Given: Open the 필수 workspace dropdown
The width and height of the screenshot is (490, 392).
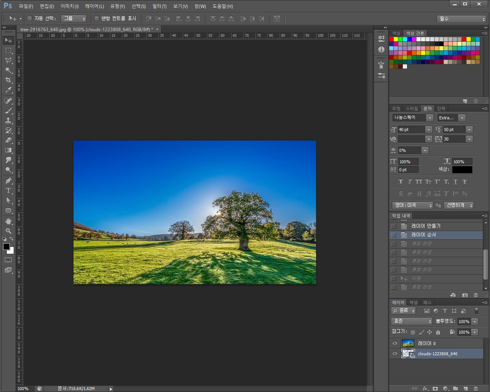Looking at the screenshot, I should pyautogui.click(x=461, y=19).
